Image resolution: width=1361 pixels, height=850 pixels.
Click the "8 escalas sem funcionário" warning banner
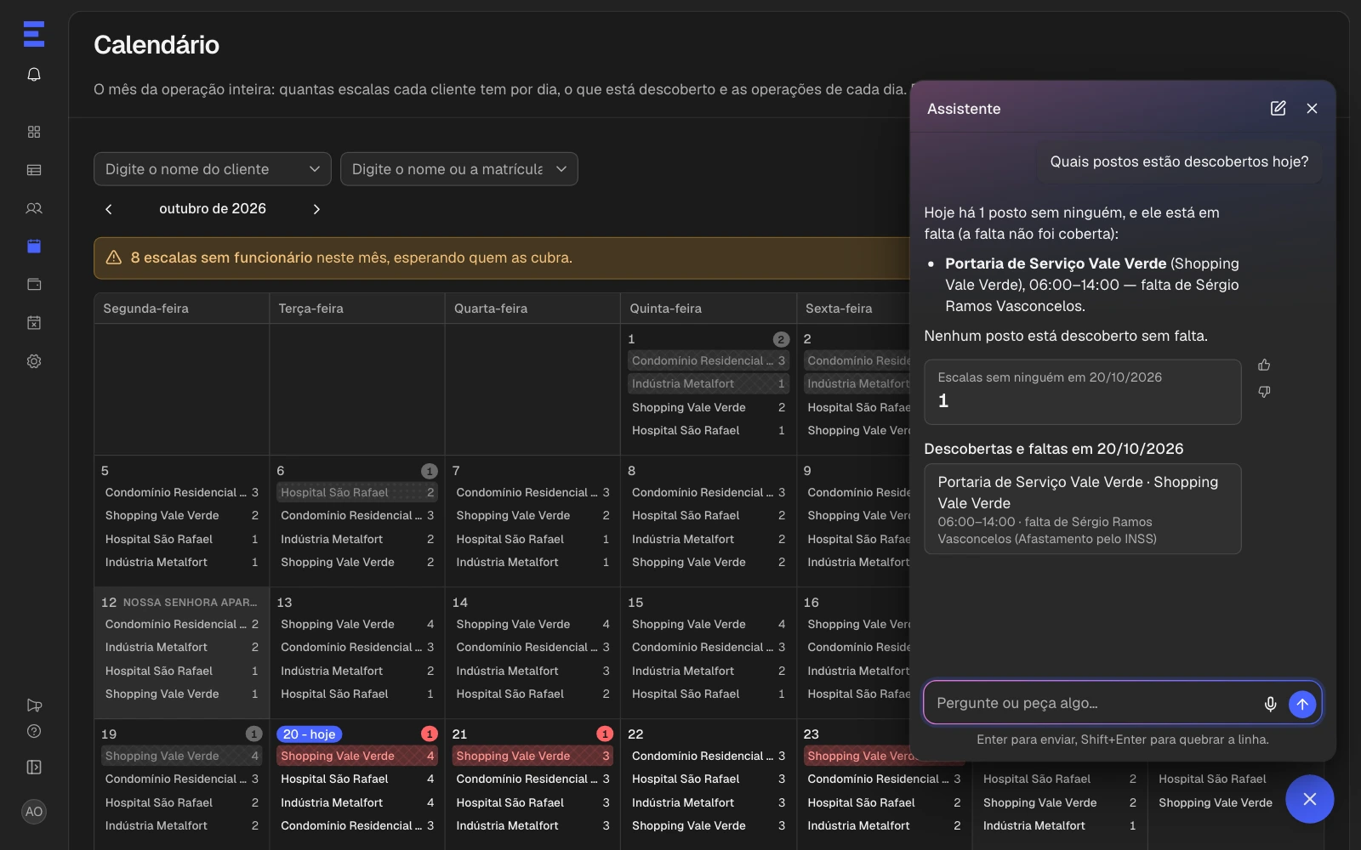[x=502, y=258]
